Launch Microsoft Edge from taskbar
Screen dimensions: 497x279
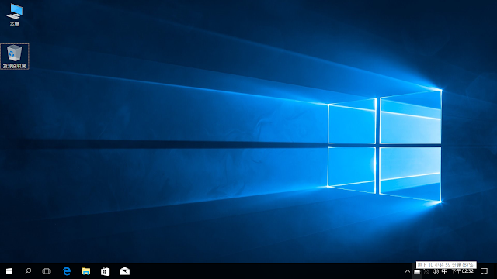(x=67, y=271)
